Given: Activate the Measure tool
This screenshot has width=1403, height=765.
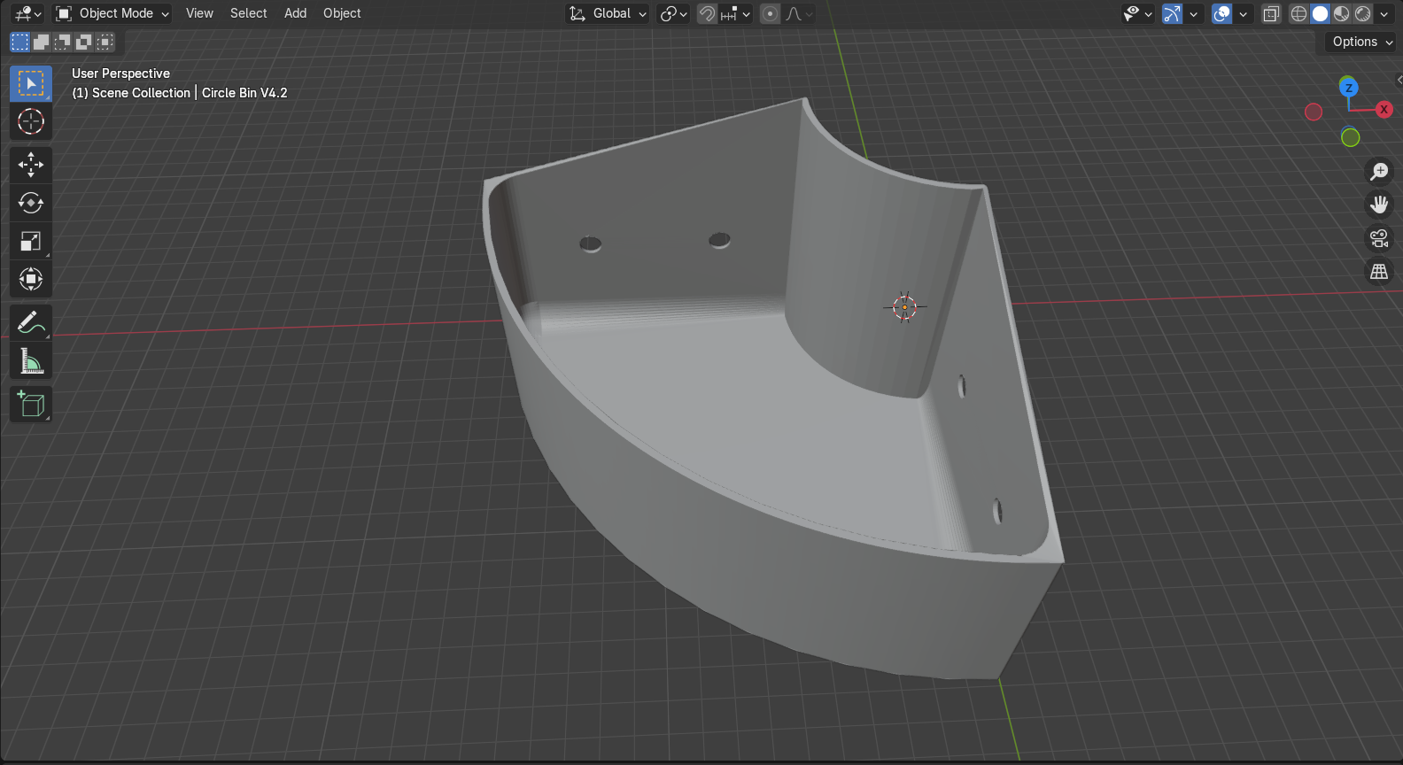Looking at the screenshot, I should (x=31, y=361).
